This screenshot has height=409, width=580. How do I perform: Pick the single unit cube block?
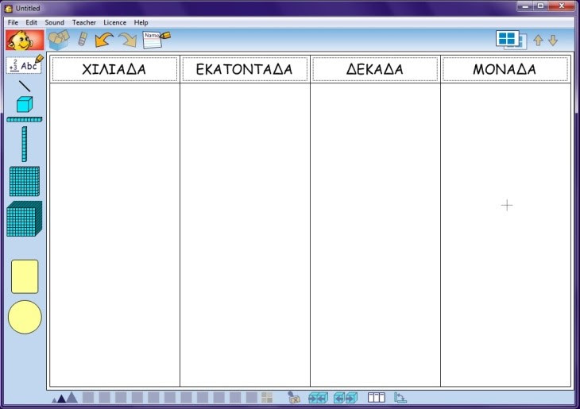pyautogui.click(x=25, y=104)
